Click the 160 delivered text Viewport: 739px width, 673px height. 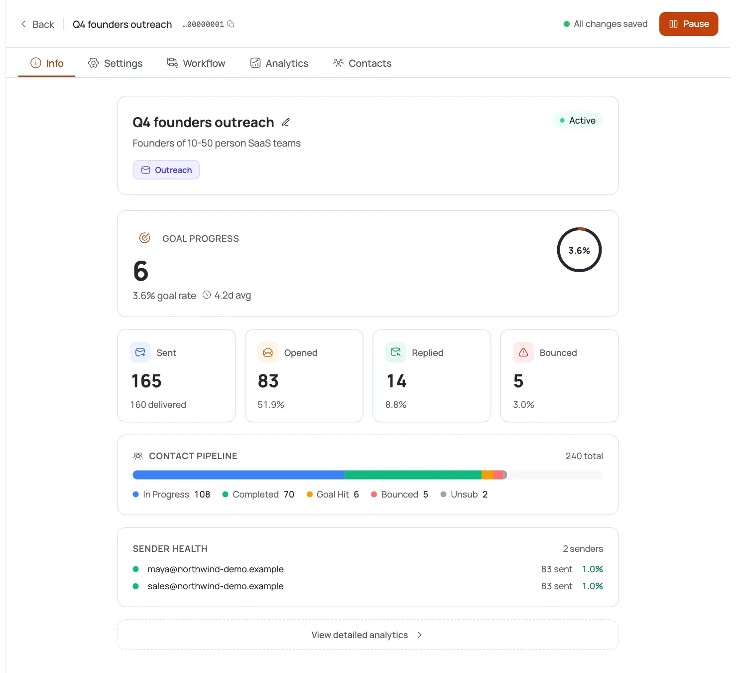tap(158, 404)
